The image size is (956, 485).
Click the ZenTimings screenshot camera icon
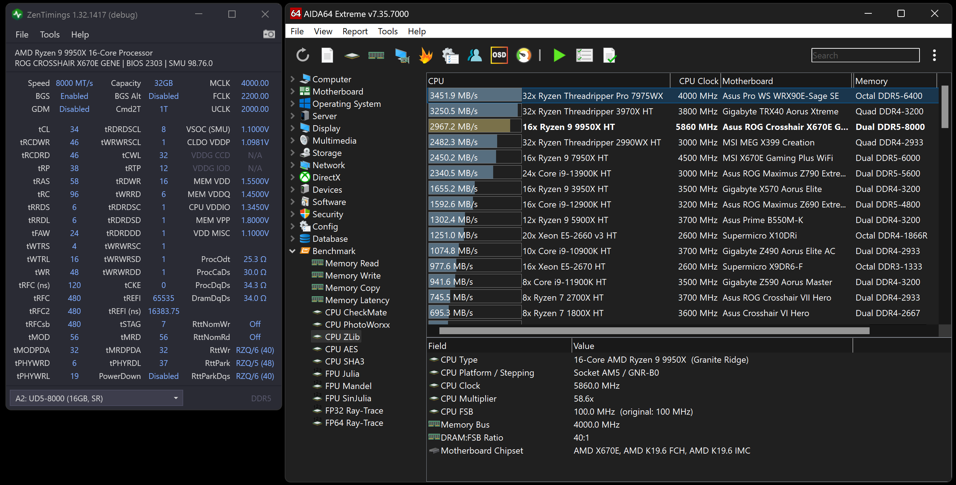click(x=269, y=34)
